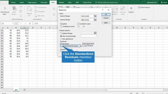Select column D header

click(x=33, y=28)
